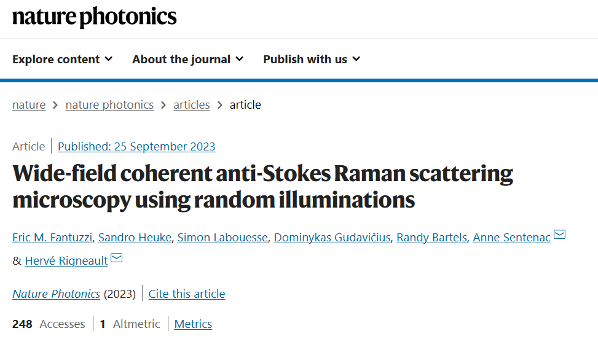Click envelope icon next to Hervé Rigneault
The width and height of the screenshot is (598, 339).
click(116, 258)
